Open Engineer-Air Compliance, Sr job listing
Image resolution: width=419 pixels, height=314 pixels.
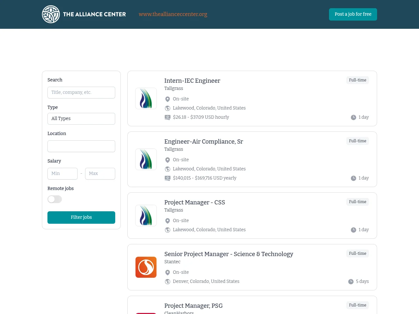[204, 142]
